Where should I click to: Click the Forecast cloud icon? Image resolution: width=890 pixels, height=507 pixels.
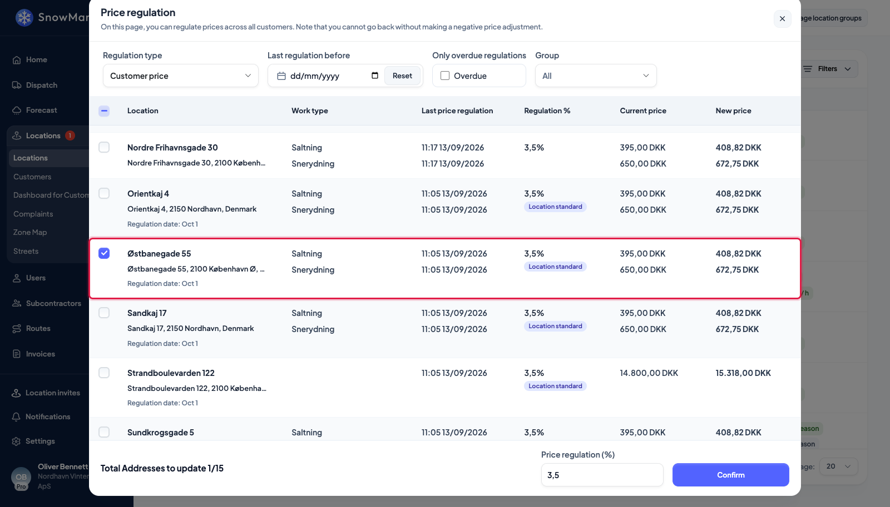(17, 111)
